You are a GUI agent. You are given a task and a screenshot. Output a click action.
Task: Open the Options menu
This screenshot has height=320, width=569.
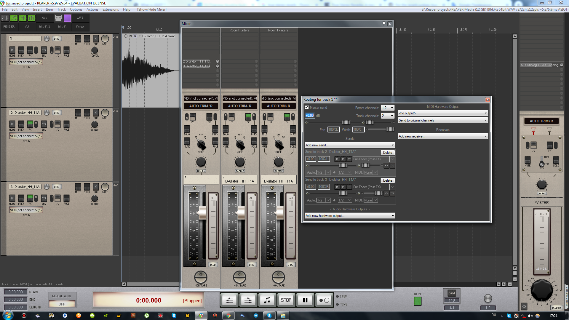coord(76,9)
